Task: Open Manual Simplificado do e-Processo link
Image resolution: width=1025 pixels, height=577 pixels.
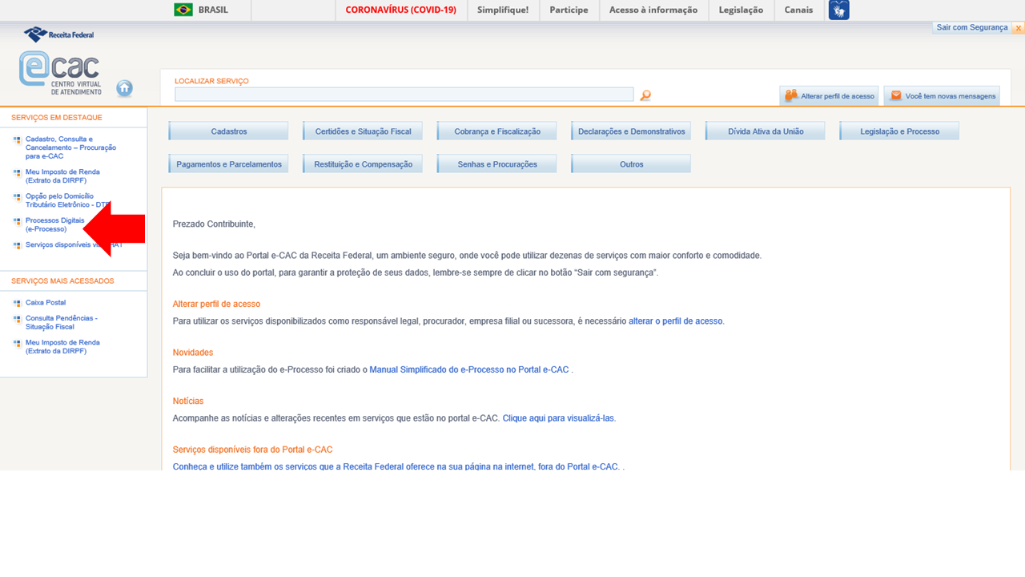Action: click(x=469, y=370)
